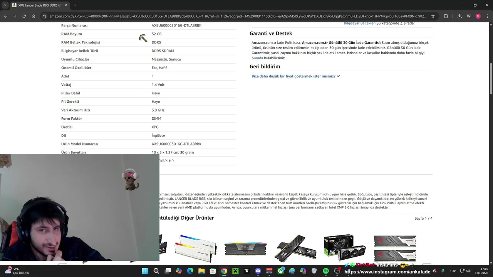Image resolution: width=493 pixels, height=277 pixels.
Task: Open the weather widget showing -2°C
Action: click(16, 271)
